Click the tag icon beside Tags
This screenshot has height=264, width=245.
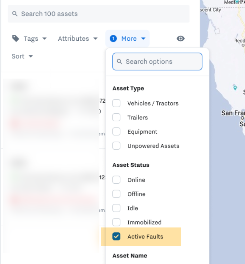16,38
